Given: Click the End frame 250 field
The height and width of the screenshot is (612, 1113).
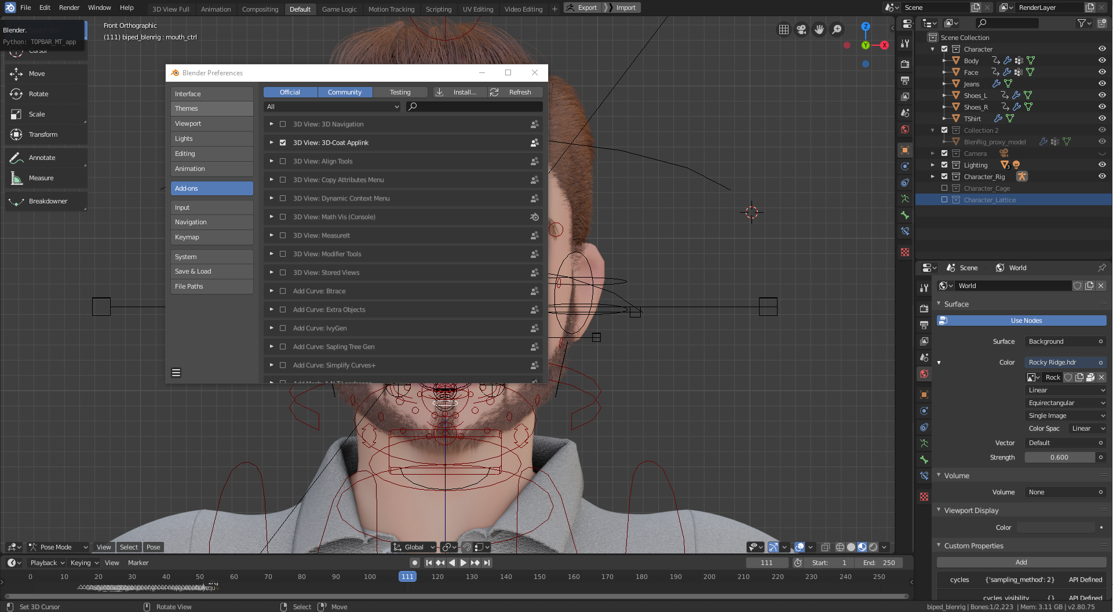Looking at the screenshot, I should point(880,563).
